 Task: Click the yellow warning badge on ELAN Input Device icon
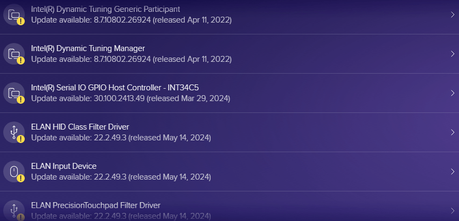coord(20,178)
